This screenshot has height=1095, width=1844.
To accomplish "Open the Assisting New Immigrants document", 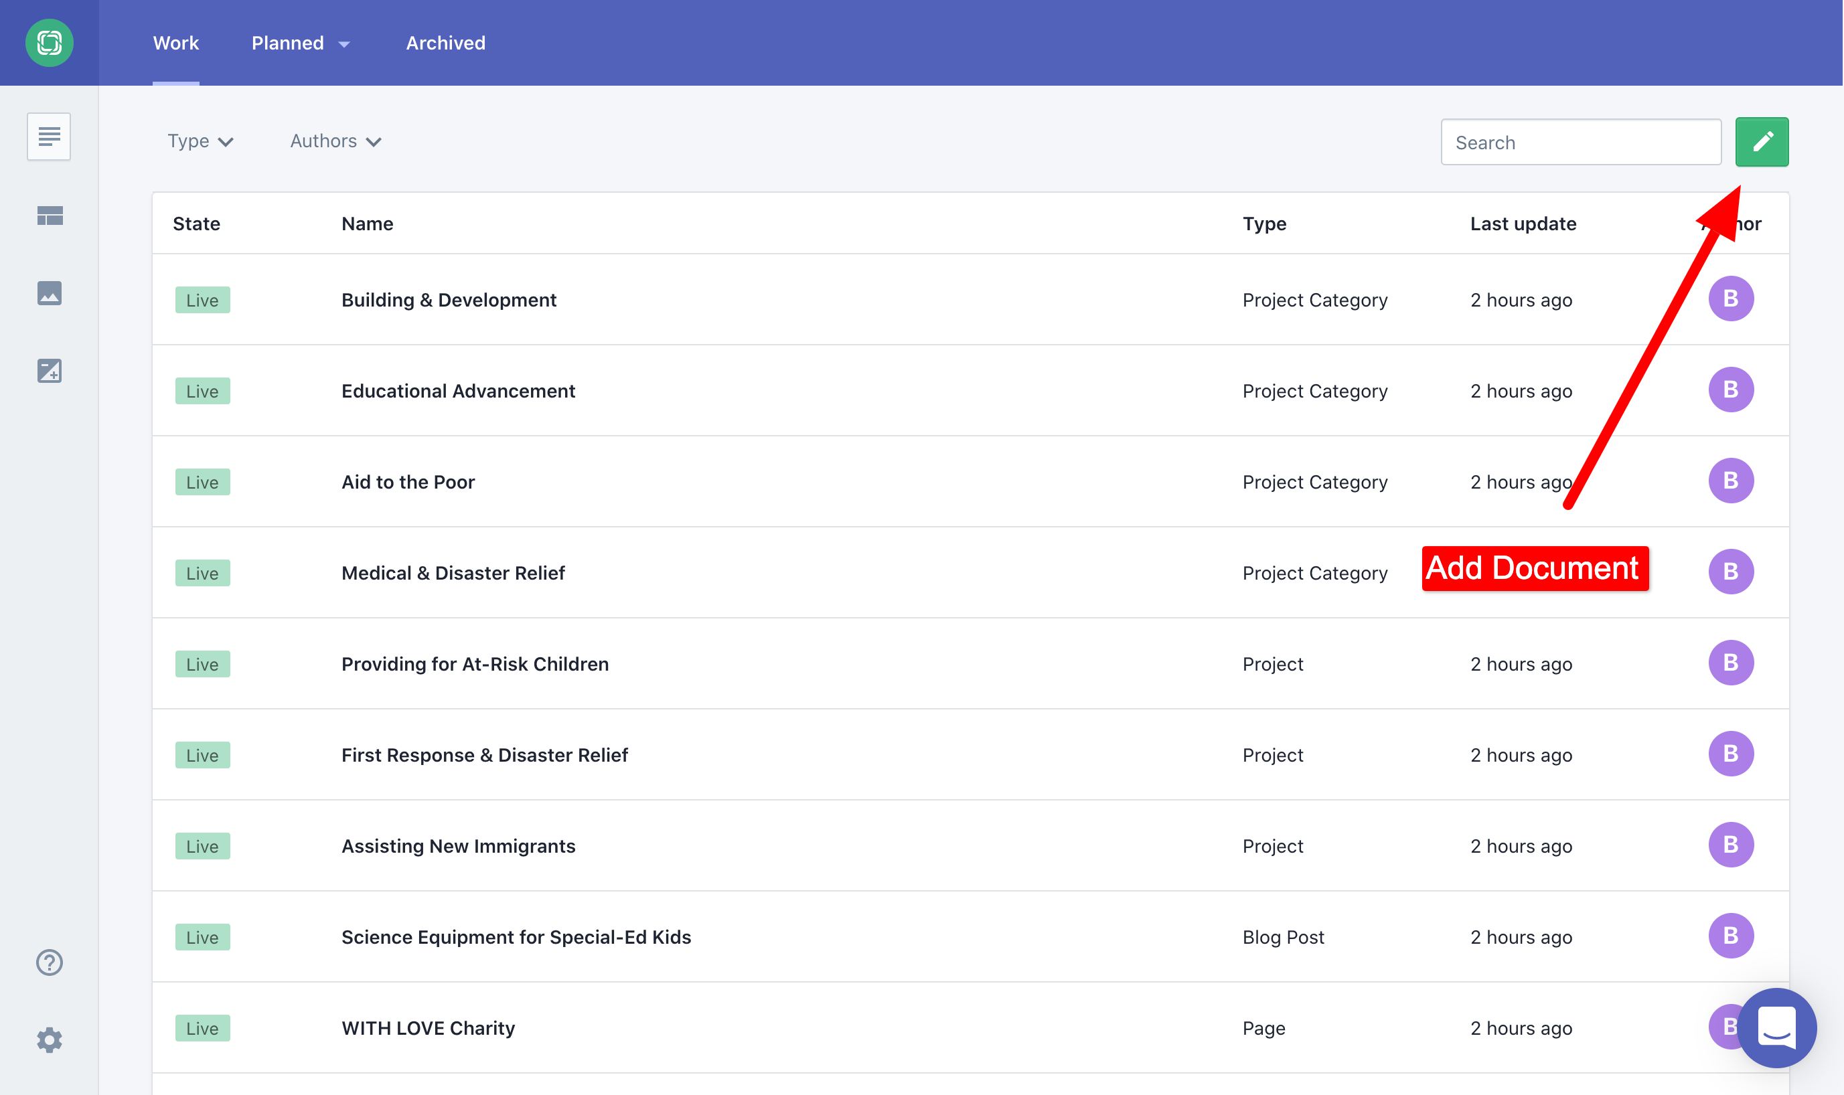I will click(x=458, y=846).
